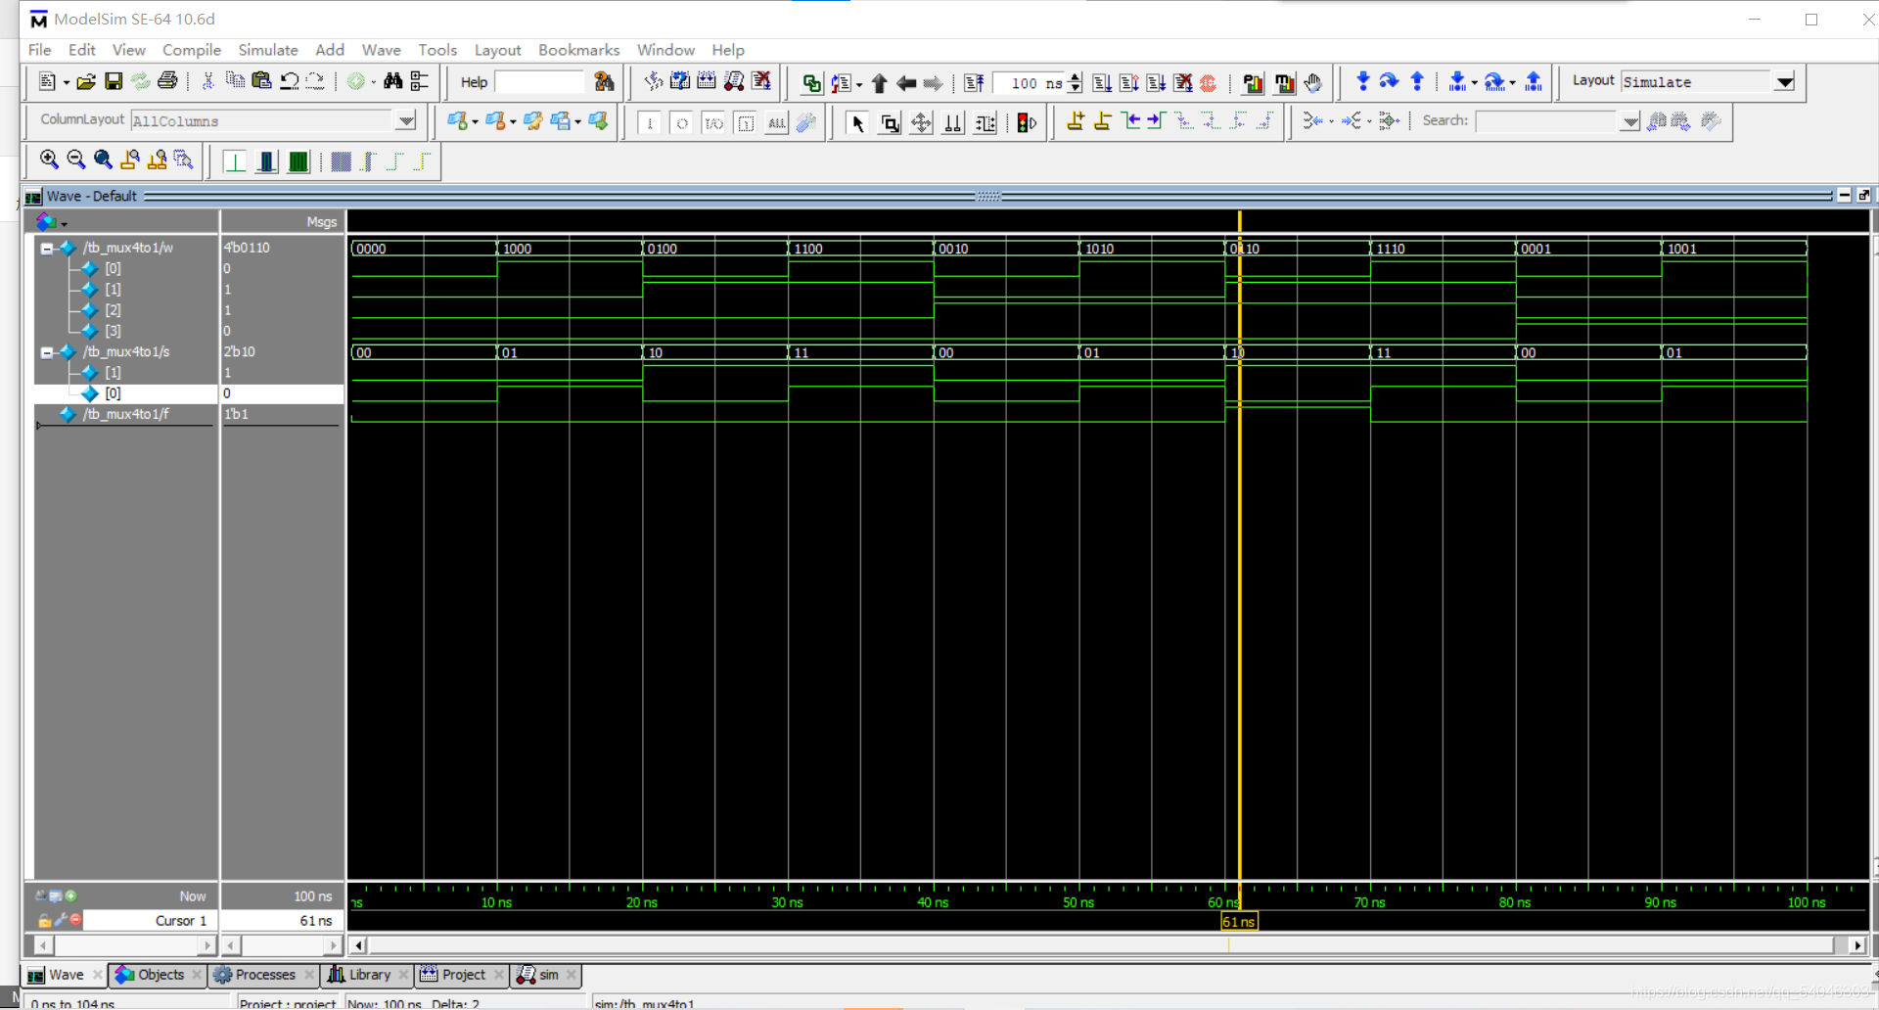Click the Find Next Transition icon

(x=1156, y=121)
